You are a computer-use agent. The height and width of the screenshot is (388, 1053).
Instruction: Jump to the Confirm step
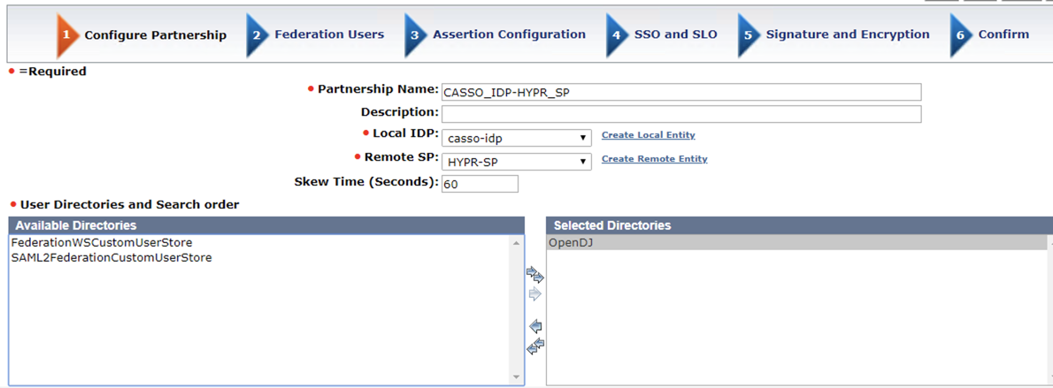point(1003,34)
